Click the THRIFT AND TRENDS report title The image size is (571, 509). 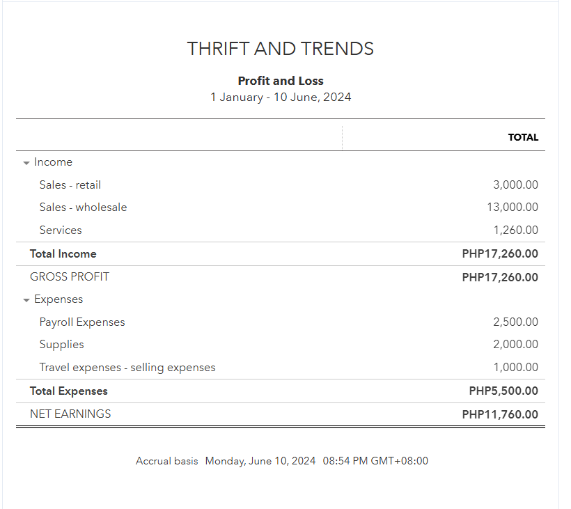(281, 49)
